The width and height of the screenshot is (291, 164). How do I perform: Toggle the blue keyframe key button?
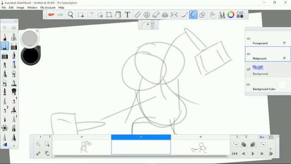262,137
